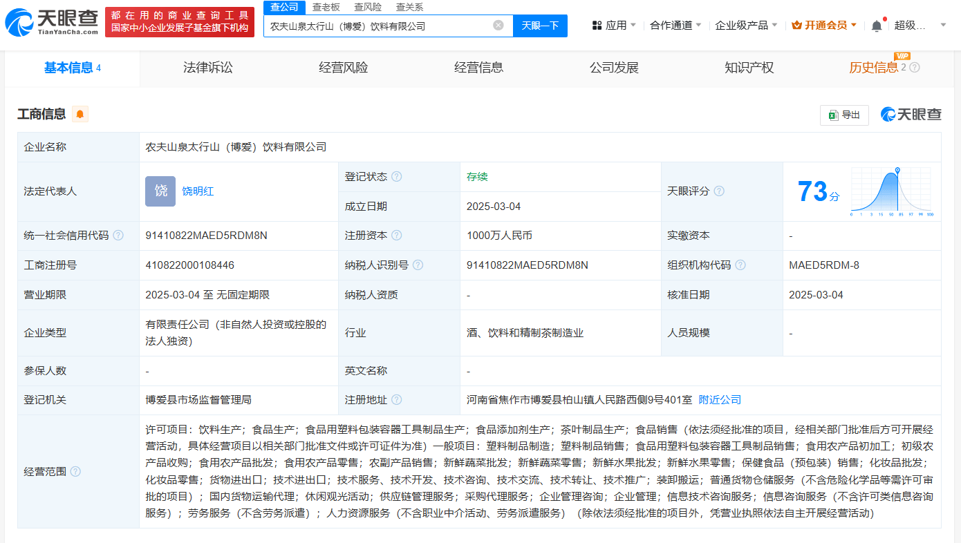Open the 企业级产品 dropdown
The width and height of the screenshot is (961, 543).
pos(746,26)
